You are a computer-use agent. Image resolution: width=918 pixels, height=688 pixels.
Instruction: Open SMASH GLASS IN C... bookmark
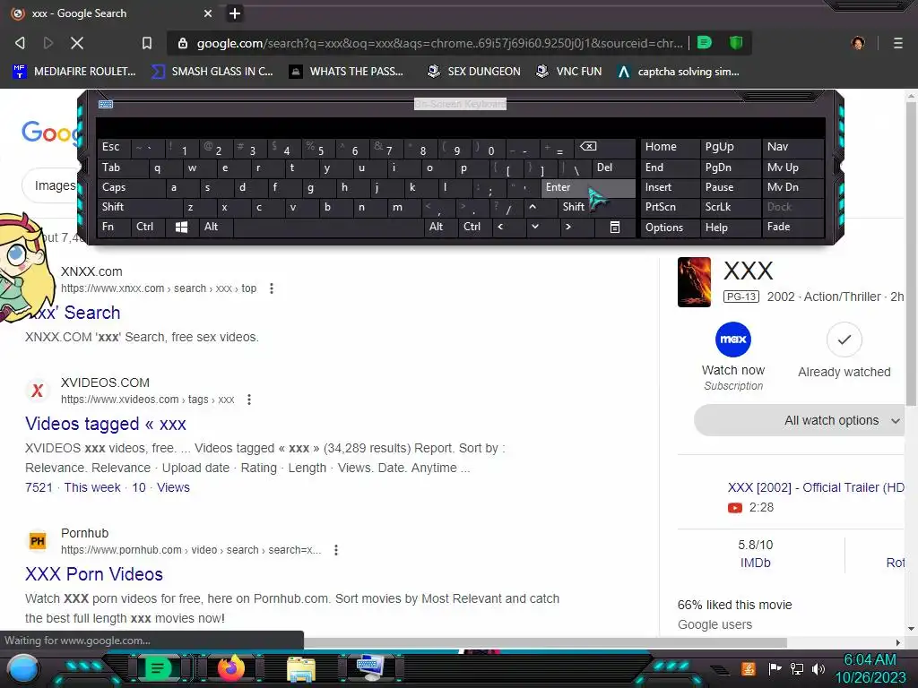(212, 72)
